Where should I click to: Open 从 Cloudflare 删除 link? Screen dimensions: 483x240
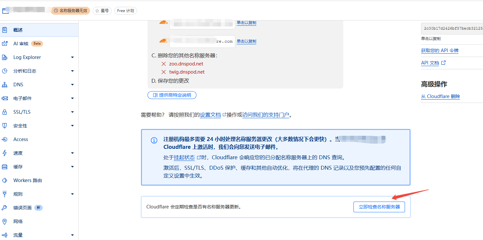pyautogui.click(x=441, y=96)
